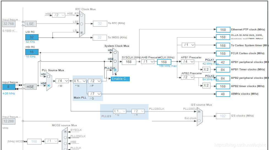269x150 pixels.
Task: Click the APB1 peripheral clocks value 42
Action: click(223, 62)
